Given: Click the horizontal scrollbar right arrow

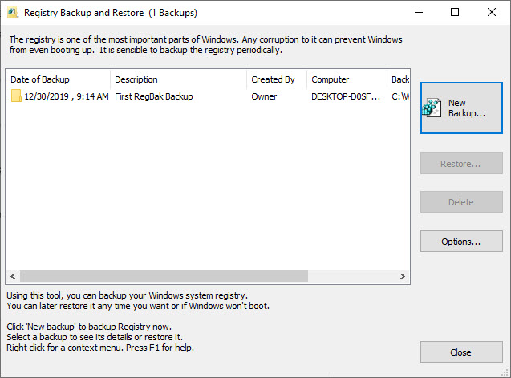Looking at the screenshot, I should coord(404,276).
